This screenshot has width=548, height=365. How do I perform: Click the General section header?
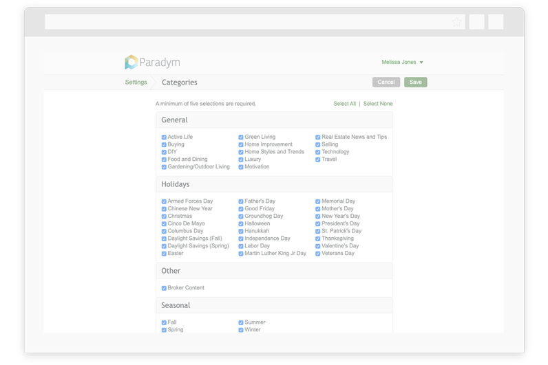[275, 120]
